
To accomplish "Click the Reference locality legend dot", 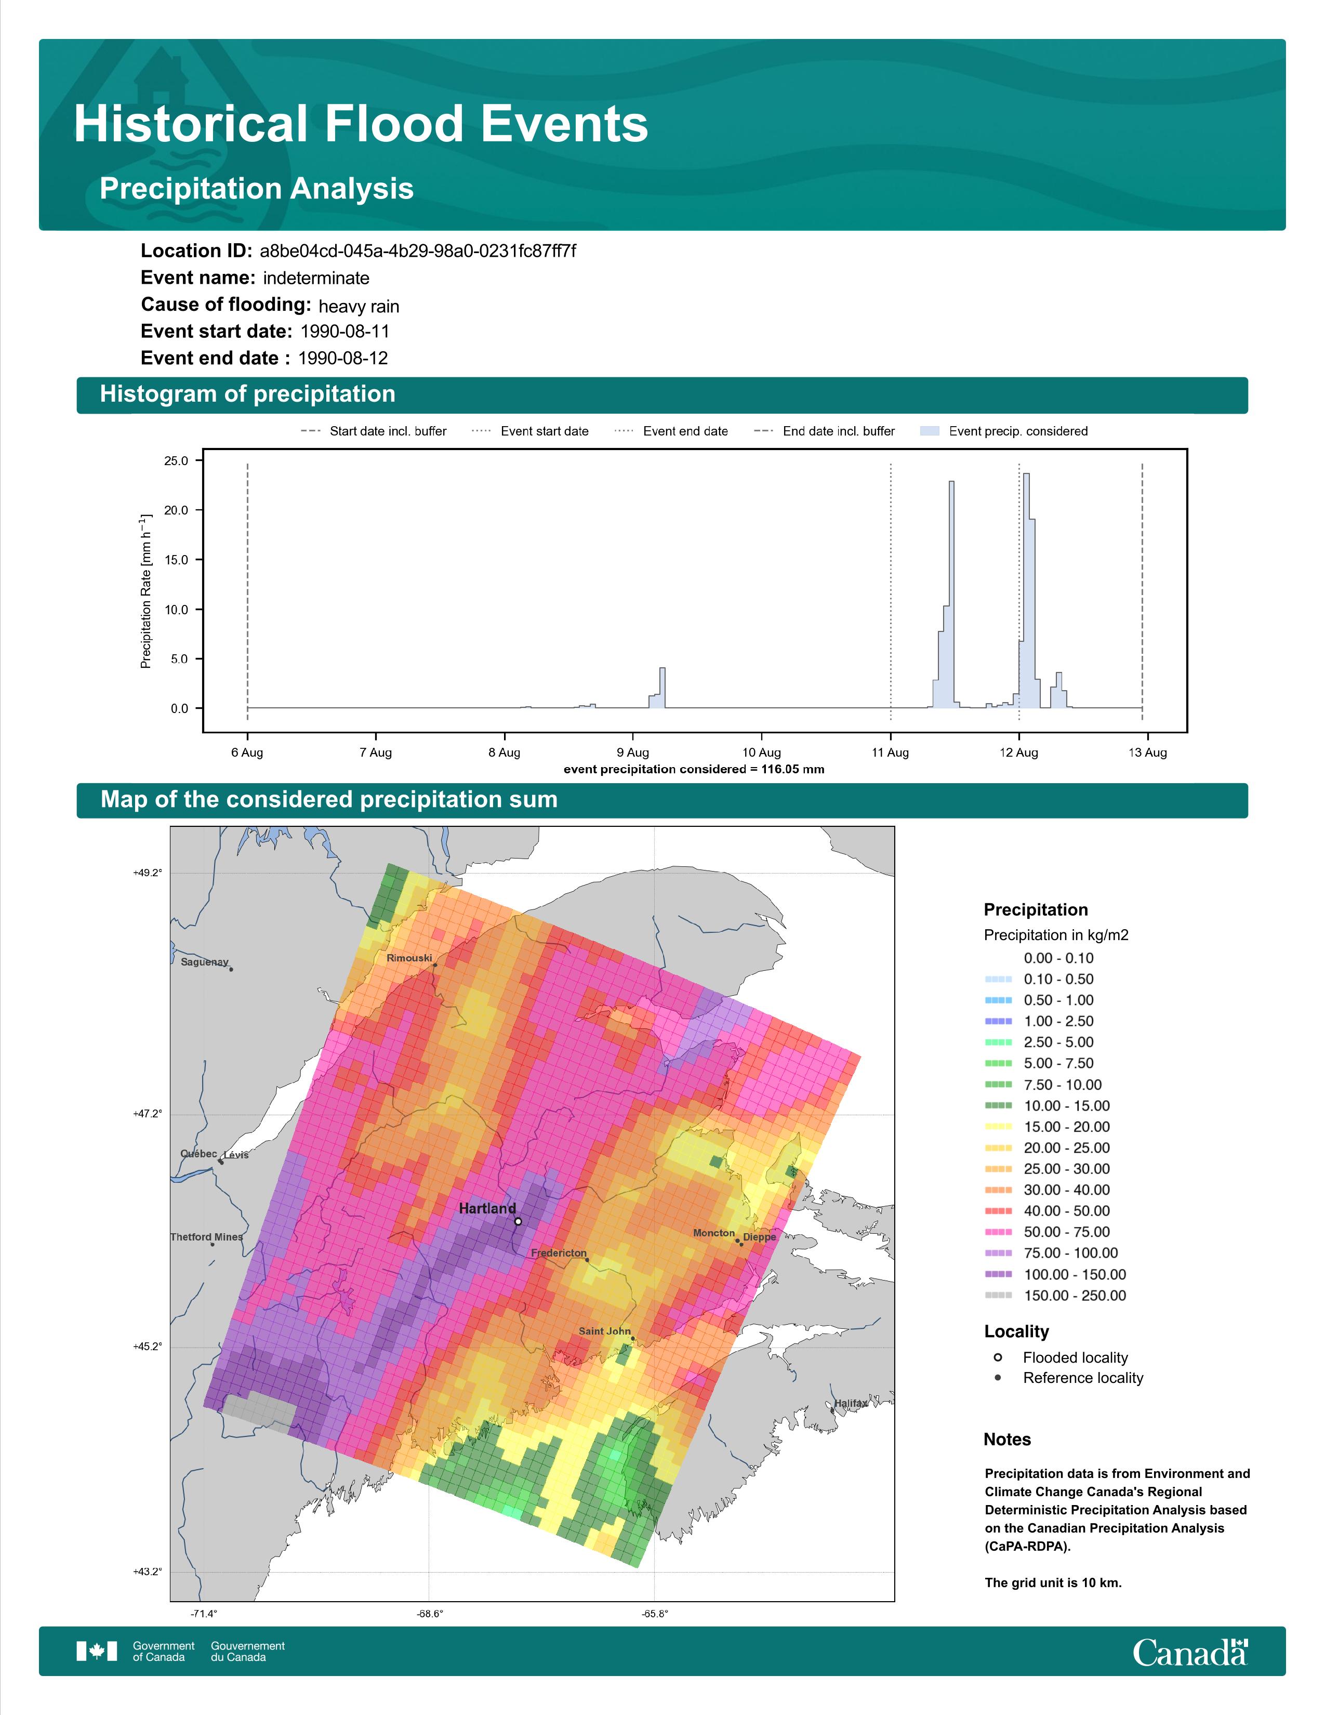I will coord(998,1377).
